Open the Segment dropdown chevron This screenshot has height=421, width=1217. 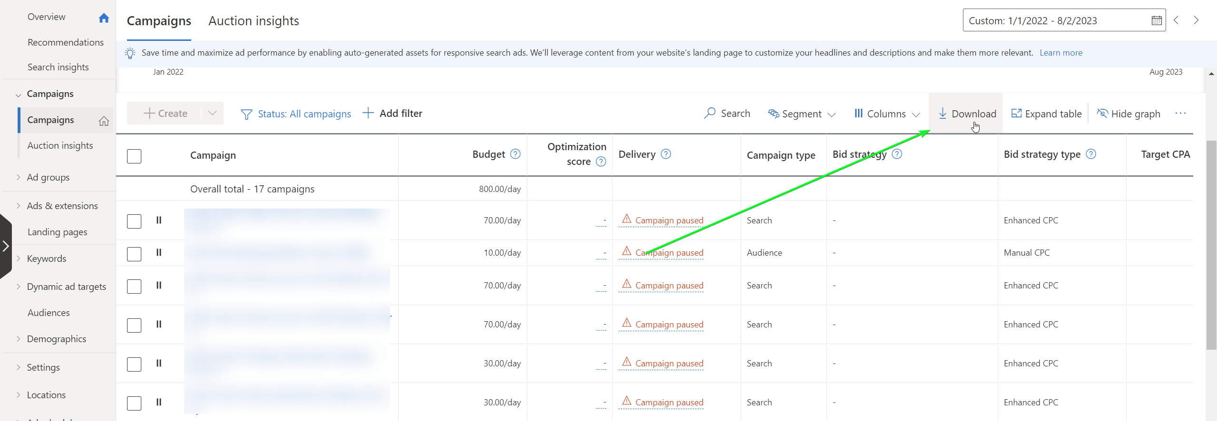pyautogui.click(x=832, y=115)
